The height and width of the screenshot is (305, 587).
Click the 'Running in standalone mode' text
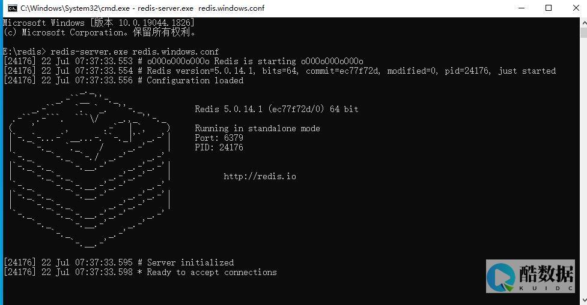[x=258, y=128]
